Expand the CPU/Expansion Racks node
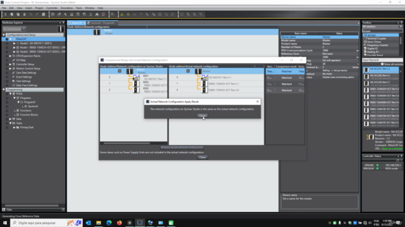The height and width of the screenshot is (227, 405). (10, 56)
